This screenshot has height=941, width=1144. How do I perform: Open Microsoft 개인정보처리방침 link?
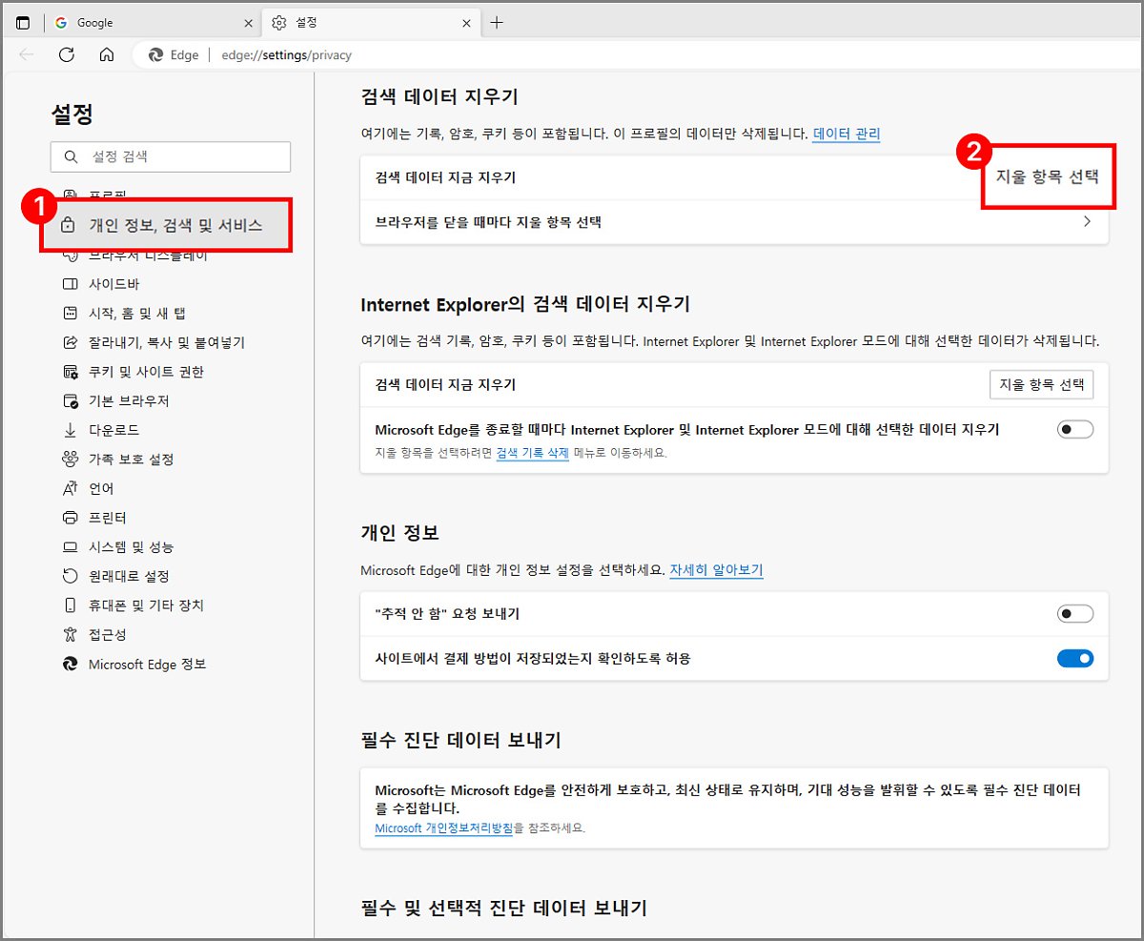coord(444,828)
